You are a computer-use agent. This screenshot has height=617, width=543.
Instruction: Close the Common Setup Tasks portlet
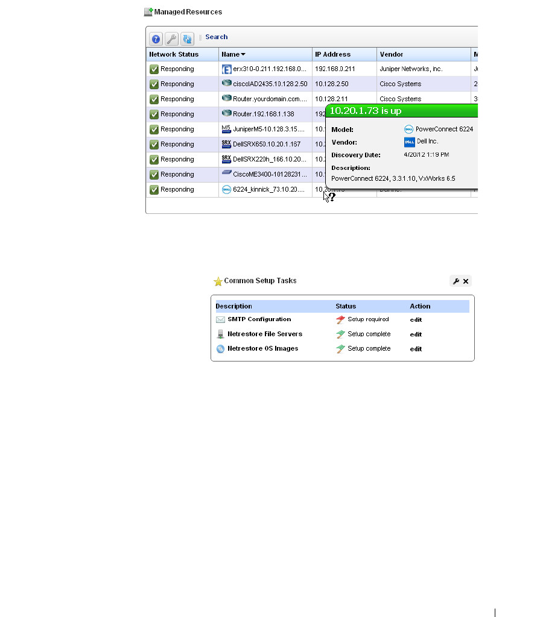click(466, 281)
